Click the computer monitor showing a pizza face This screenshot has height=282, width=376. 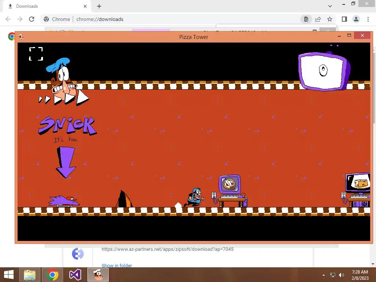coord(229,184)
